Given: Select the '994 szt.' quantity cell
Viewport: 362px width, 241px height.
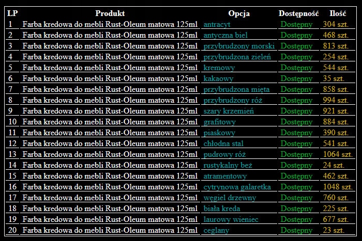Looking at the screenshot, I should pyautogui.click(x=336, y=100).
